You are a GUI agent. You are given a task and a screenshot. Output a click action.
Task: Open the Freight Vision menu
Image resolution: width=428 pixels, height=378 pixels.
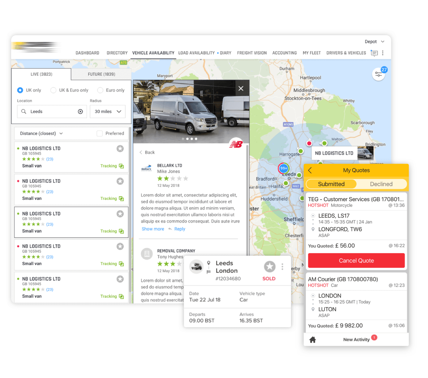click(252, 53)
